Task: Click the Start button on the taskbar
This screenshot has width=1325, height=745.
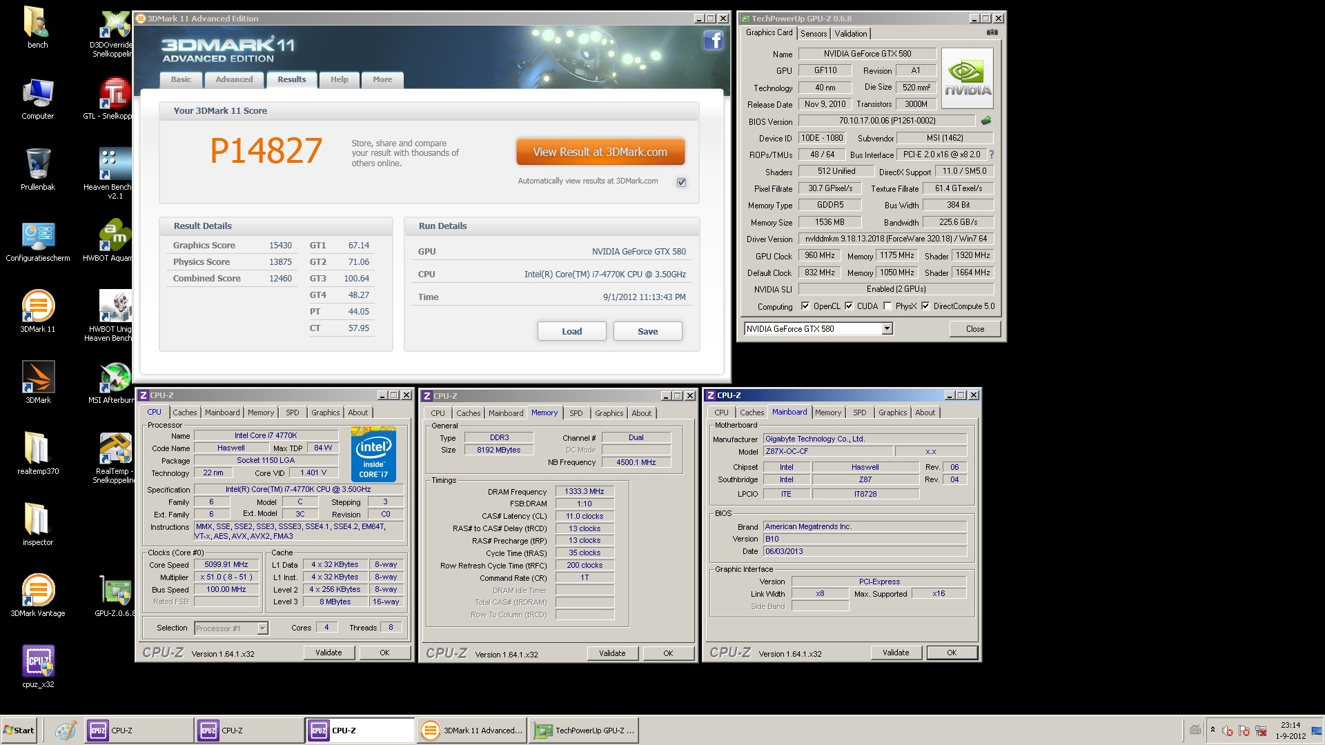Action: (19, 731)
